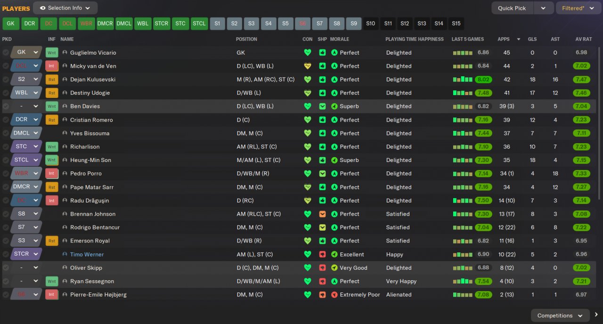Click Heung-Min Son's Superb morale icon
Screen dimensions: 603x324
[334, 160]
